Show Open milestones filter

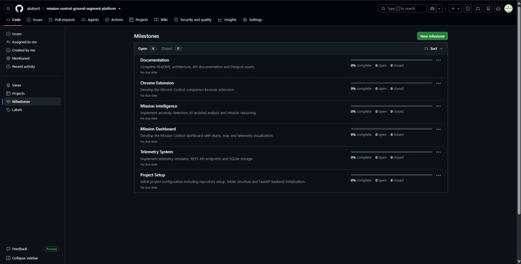(x=147, y=49)
